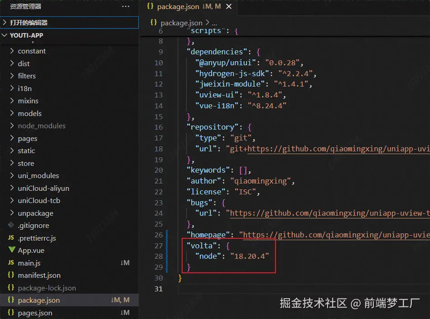Open the store folder
This screenshot has height=319, width=430.
click(26, 164)
